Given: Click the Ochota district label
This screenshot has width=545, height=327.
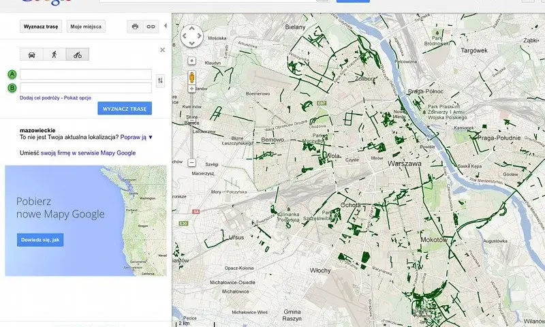Looking at the screenshot, I should [x=351, y=205].
